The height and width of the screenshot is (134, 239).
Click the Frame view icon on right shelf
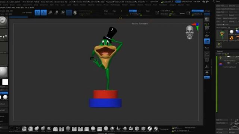coord(207,54)
